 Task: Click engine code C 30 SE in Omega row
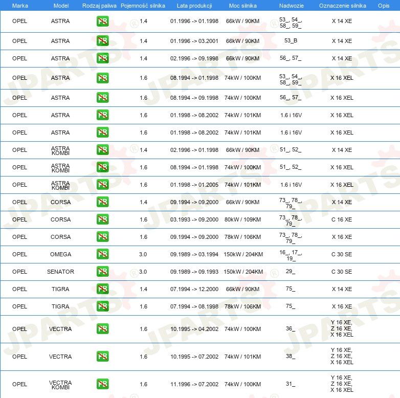(342, 254)
